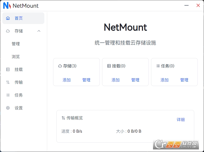Click the home icon beside 首页

pyautogui.click(x=8, y=18)
